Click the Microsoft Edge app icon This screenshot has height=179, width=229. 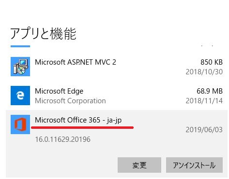(x=20, y=96)
